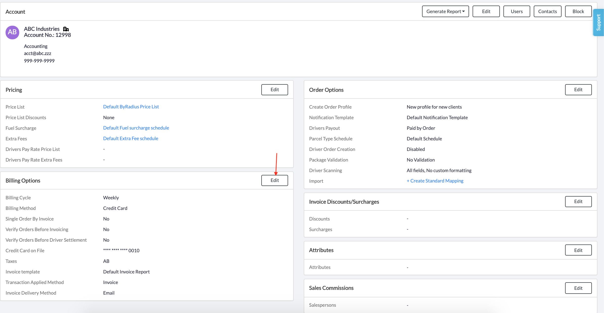Click the acct@abc.zzz email address
Viewport: 604px width, 313px height.
coord(37,53)
